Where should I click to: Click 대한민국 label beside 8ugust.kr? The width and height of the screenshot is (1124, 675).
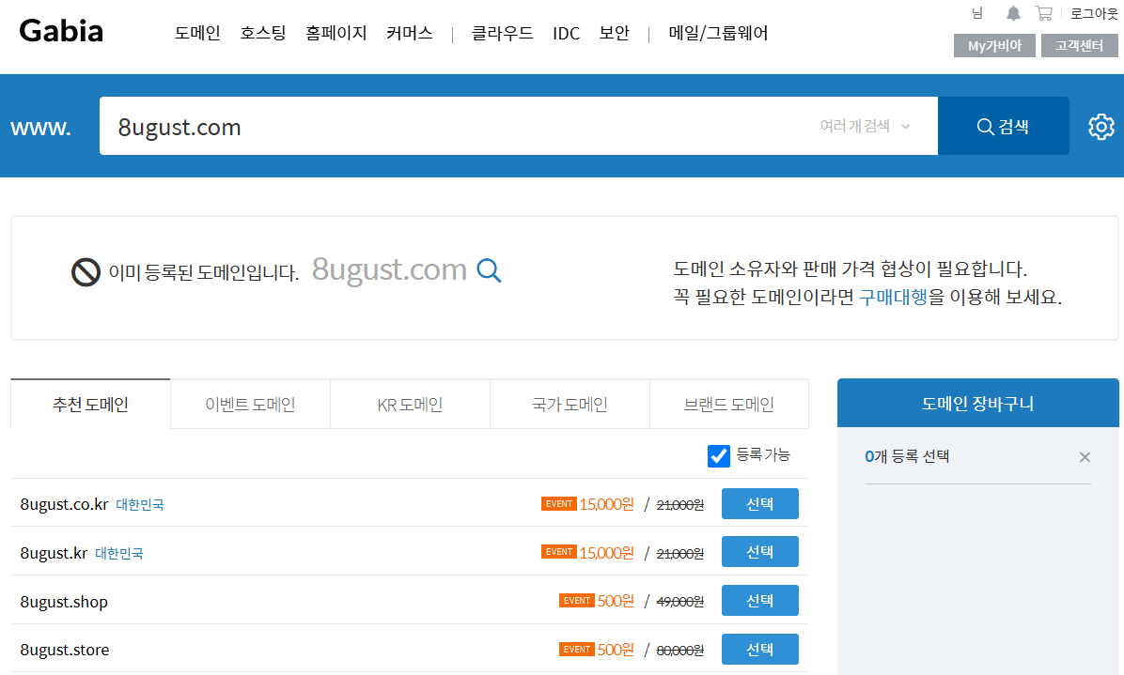(119, 553)
